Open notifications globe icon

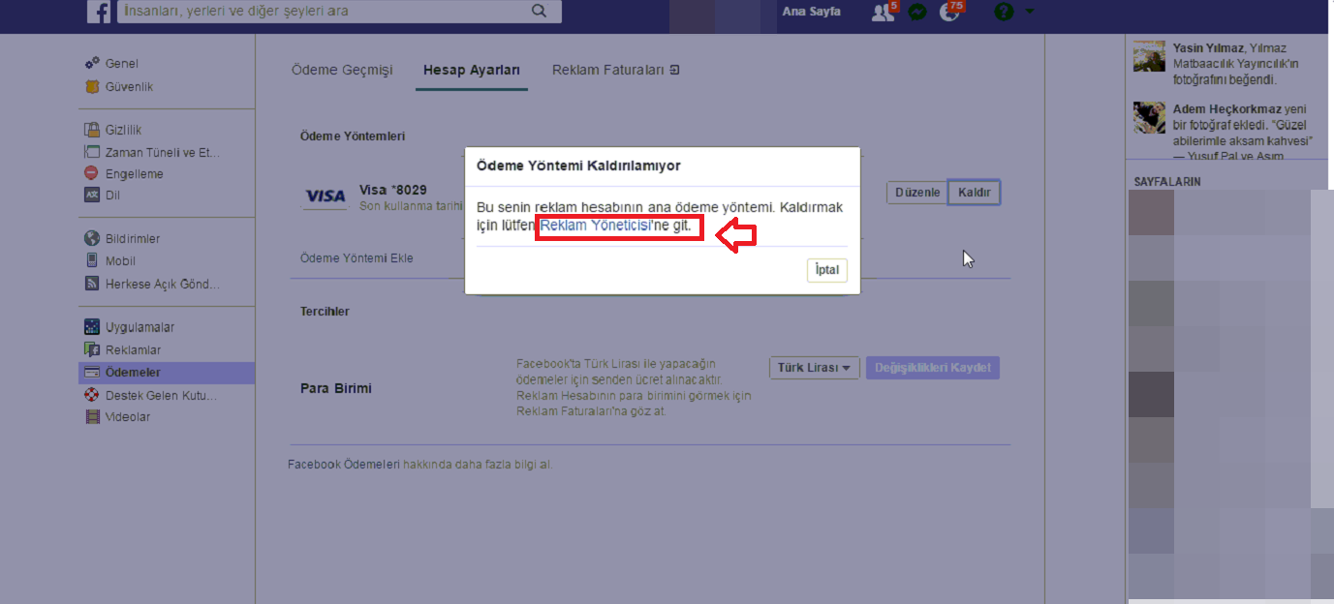tap(949, 12)
